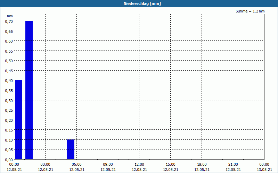Image resolution: width=278 pixels, height=173 pixels.
Task: Click the 15:00 time axis label
Action: pyautogui.click(x=171, y=165)
